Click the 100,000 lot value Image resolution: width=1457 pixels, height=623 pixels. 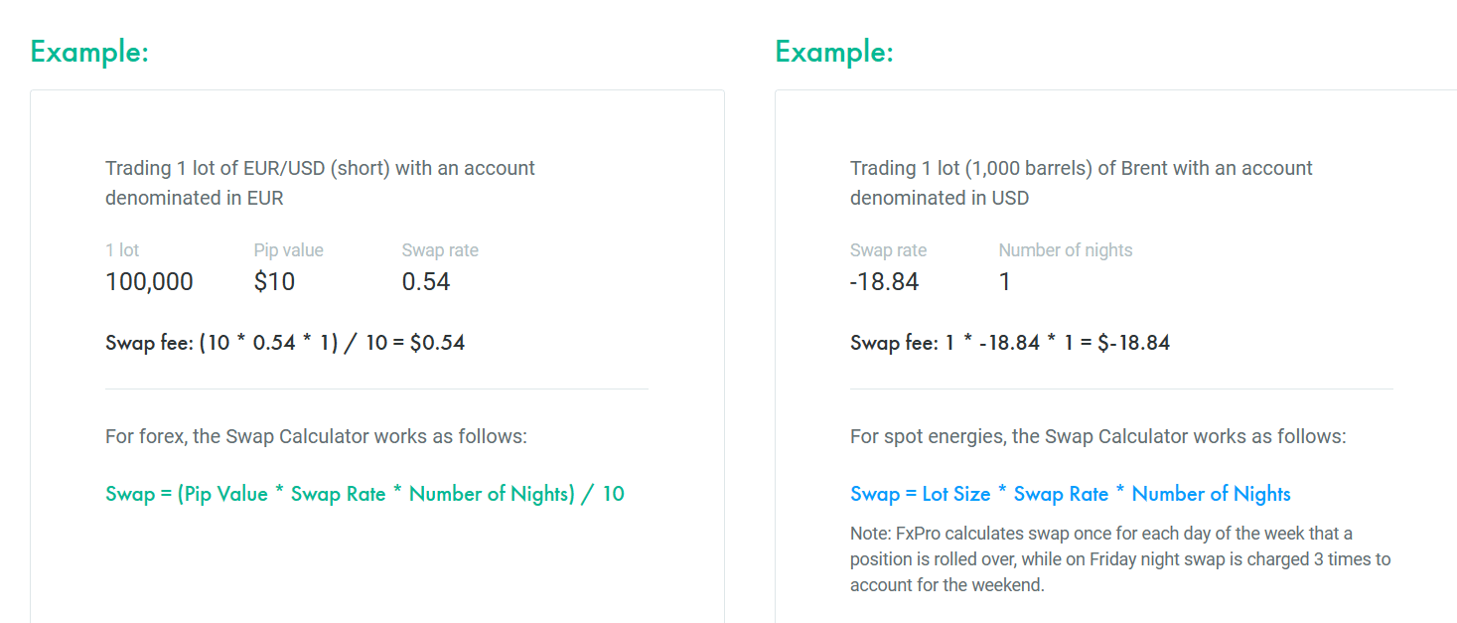[x=149, y=282]
